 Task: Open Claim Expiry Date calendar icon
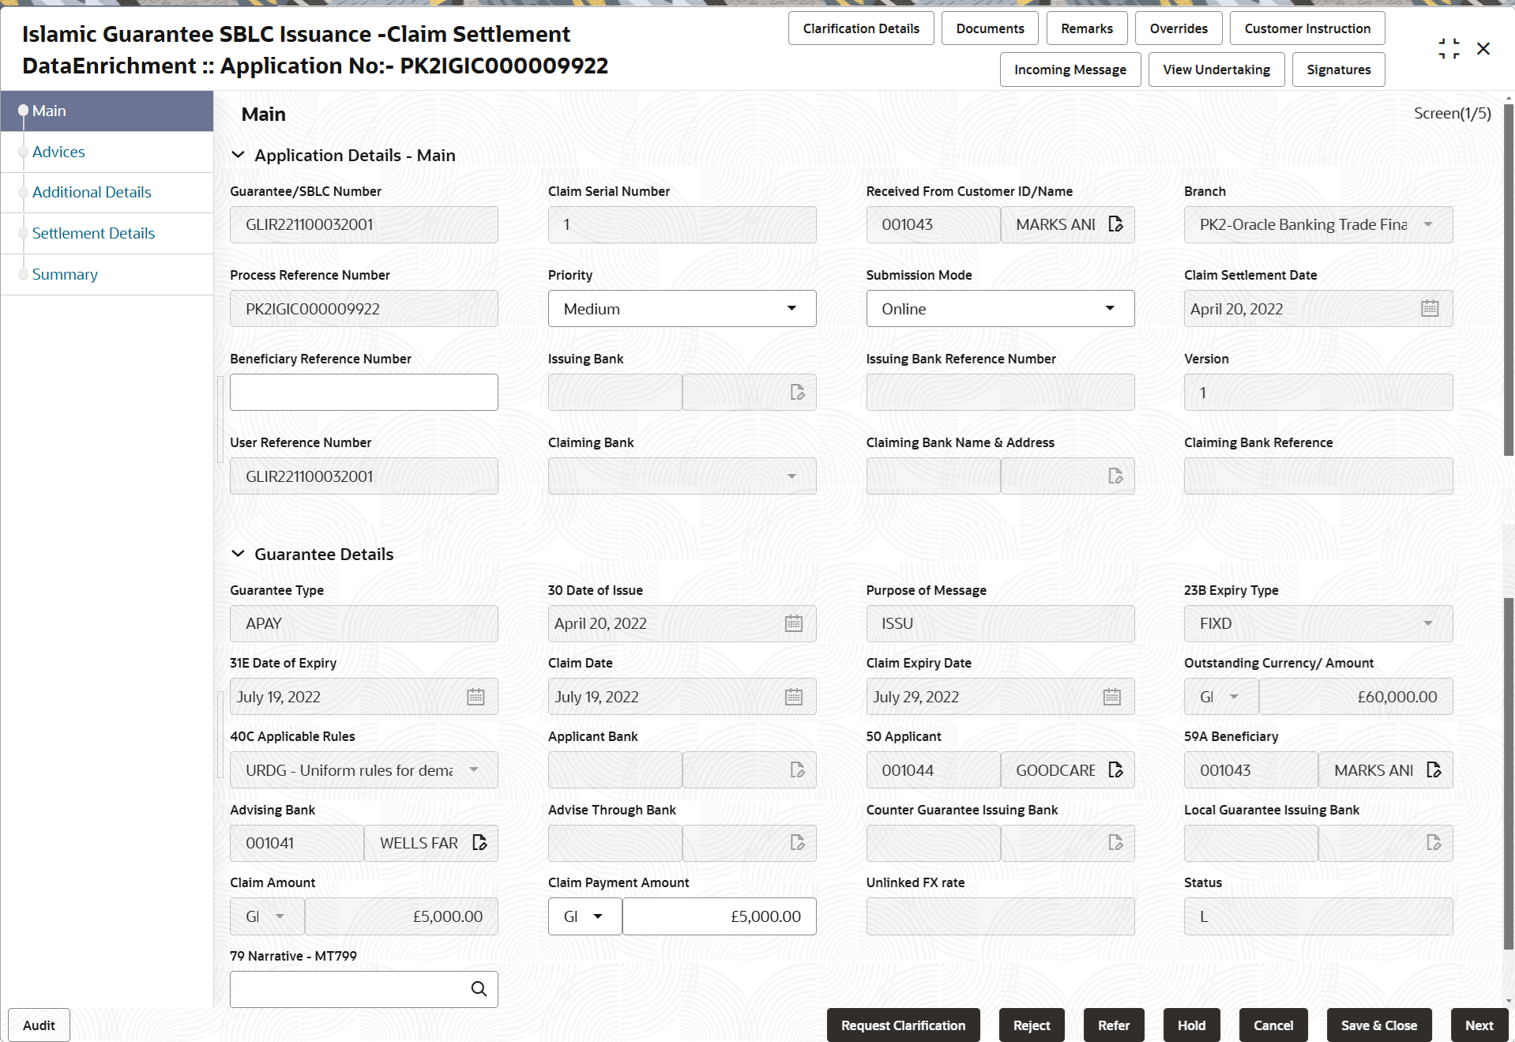(x=1112, y=697)
